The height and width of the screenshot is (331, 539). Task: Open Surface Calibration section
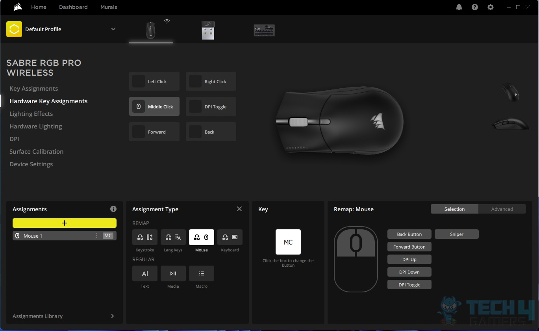click(36, 152)
